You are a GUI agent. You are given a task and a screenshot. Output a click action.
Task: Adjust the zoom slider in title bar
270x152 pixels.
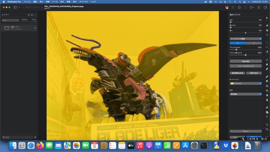tap(32, 7)
